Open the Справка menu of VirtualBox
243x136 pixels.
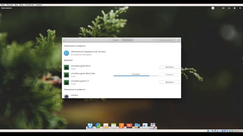point(39,5)
